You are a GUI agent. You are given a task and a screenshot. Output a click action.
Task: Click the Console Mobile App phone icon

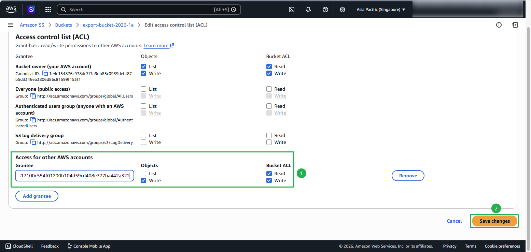click(70, 246)
